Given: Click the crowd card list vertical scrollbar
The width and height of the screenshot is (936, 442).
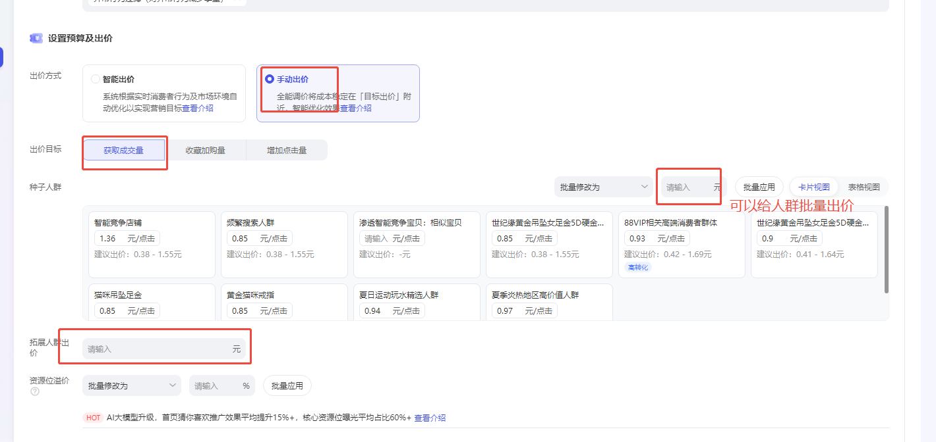Looking at the screenshot, I should coord(887,250).
